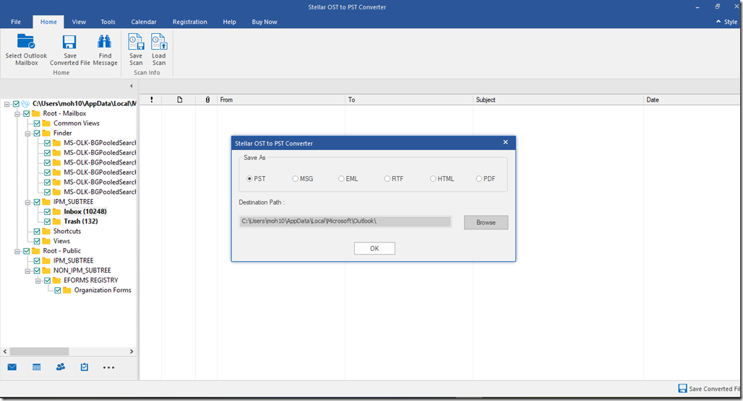The height and width of the screenshot is (401, 743).
Task: Toggle Organization Forms checkbox
Action: 58,291
